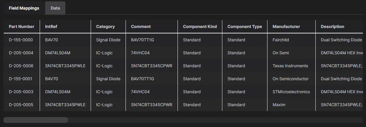Select the Description column header
Viewport: 366px width, 127px height.
339,27
